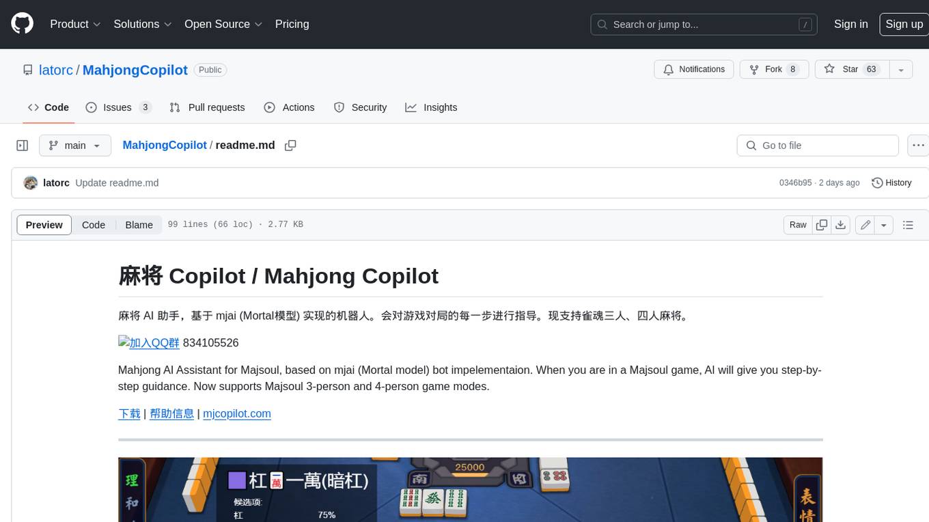
Task: Click the Public visibility label
Action: pyautogui.click(x=210, y=70)
